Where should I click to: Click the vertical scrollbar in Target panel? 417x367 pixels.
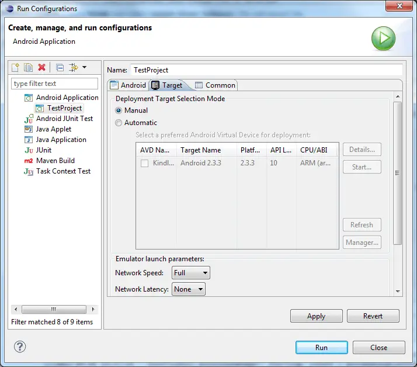398,173
